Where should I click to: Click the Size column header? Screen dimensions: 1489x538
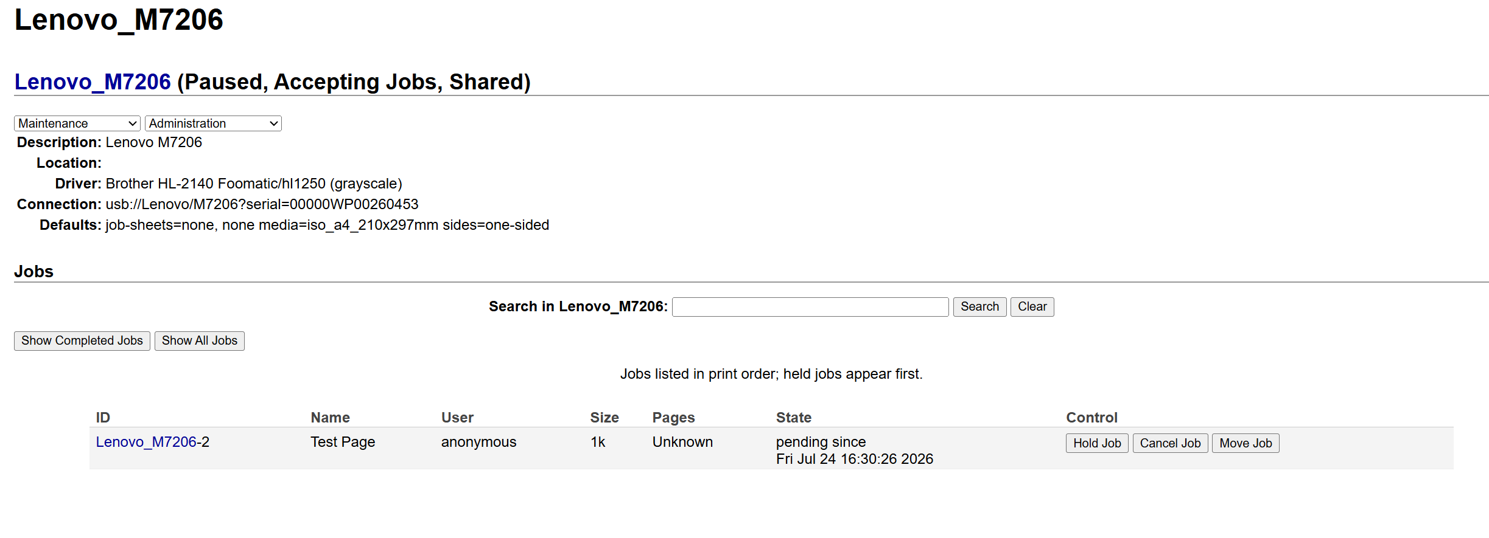604,418
